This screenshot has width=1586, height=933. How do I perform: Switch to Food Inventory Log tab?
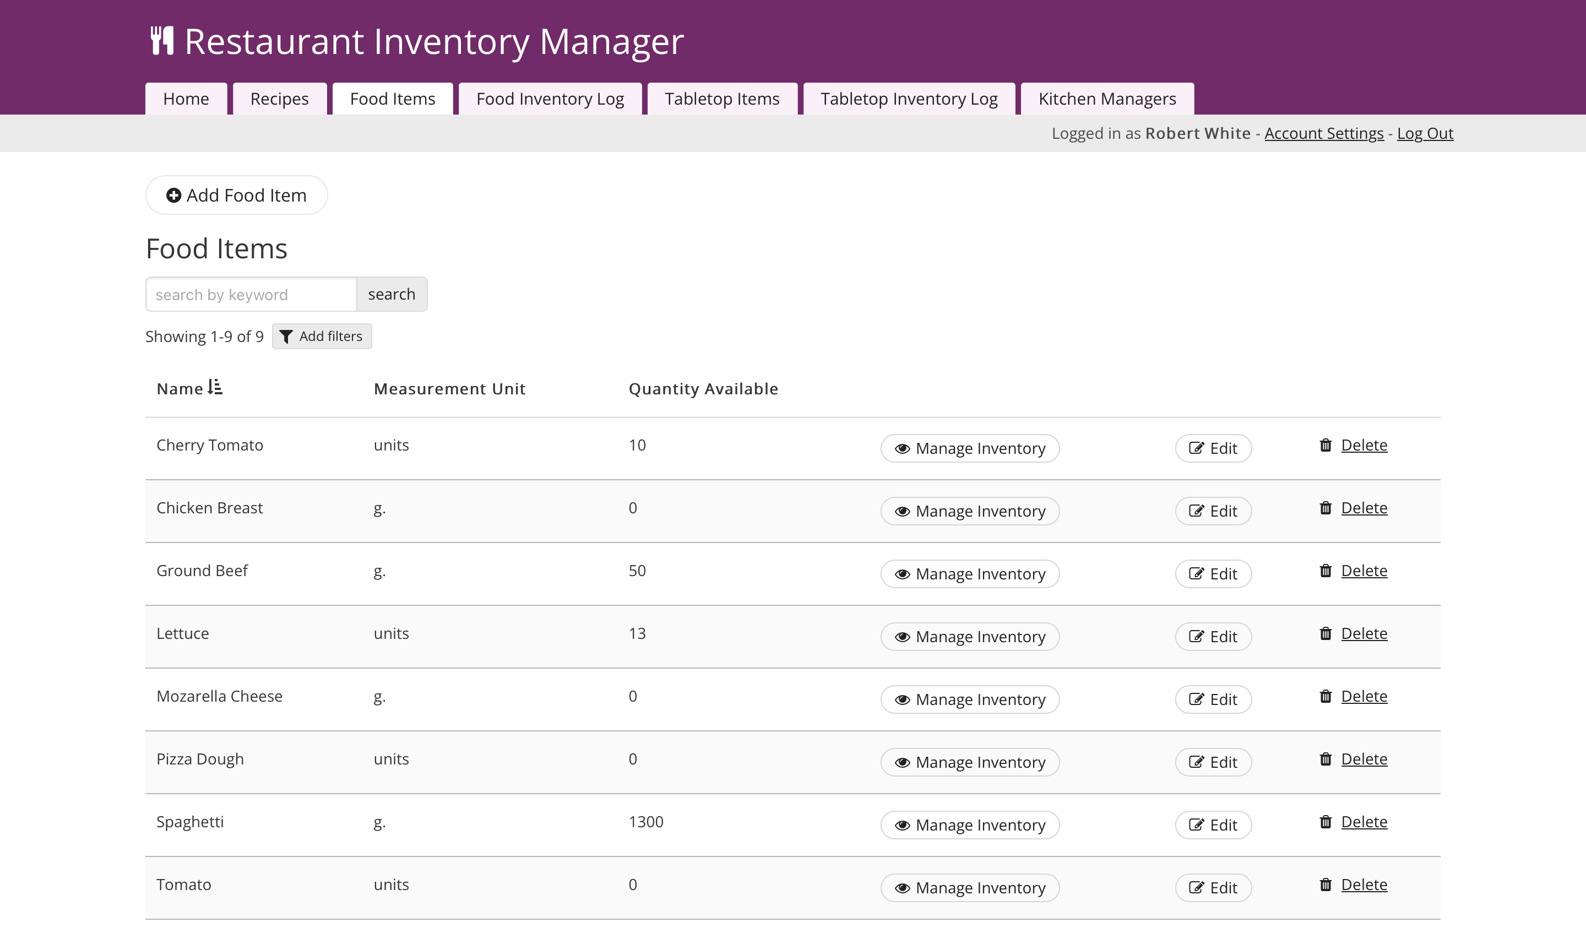tap(550, 99)
